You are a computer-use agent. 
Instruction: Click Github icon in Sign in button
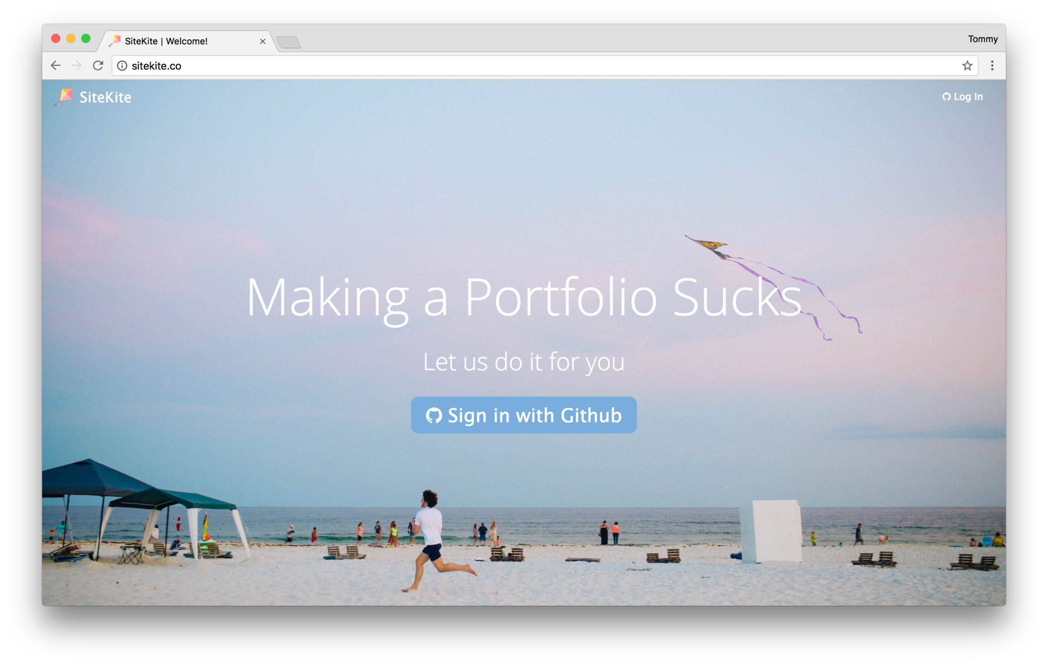pos(433,415)
